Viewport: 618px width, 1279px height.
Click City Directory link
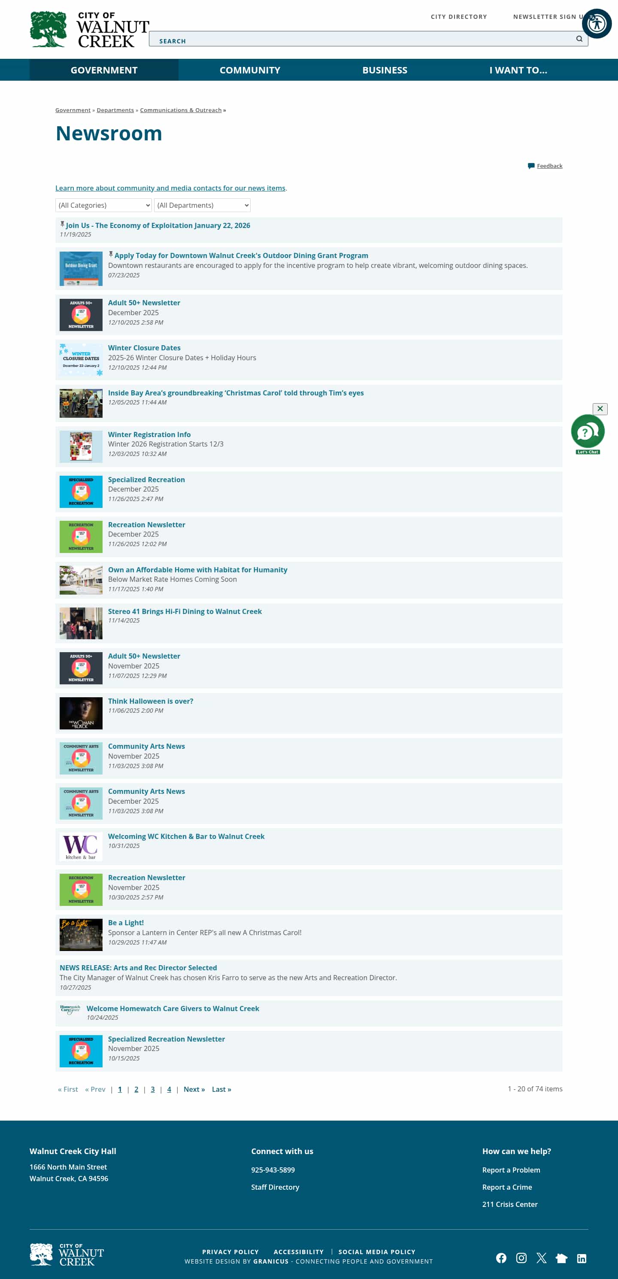(x=459, y=17)
